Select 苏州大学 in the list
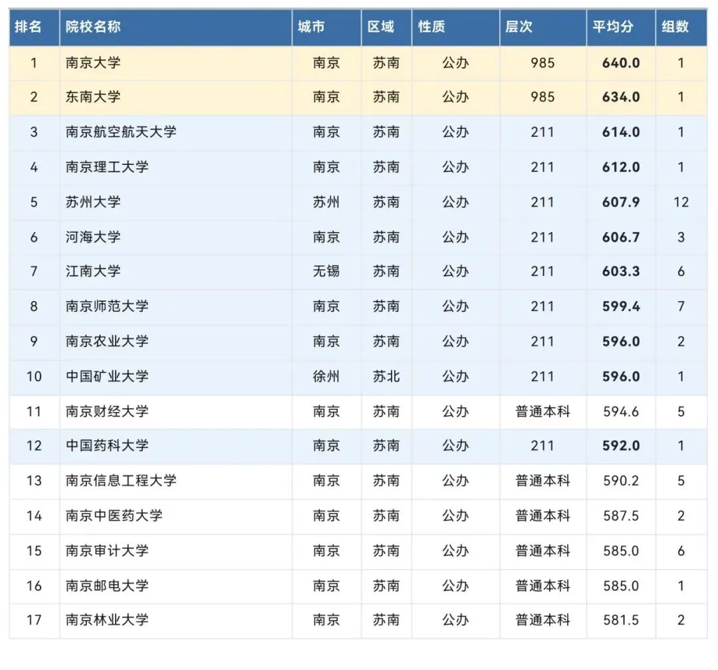Image resolution: width=718 pixels, height=670 pixels. click(93, 202)
